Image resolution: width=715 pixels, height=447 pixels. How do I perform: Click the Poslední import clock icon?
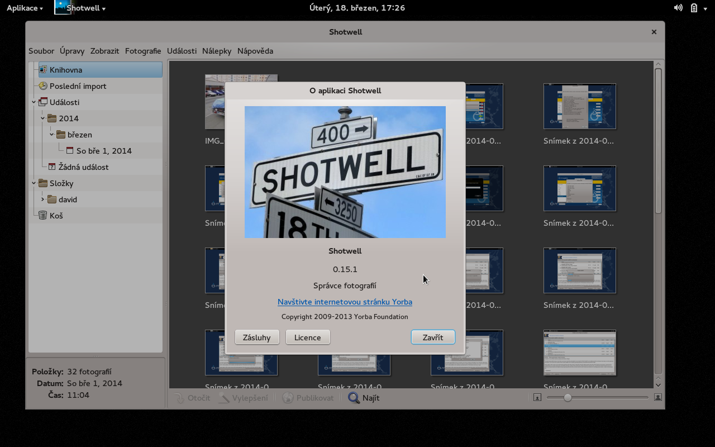pyautogui.click(x=43, y=86)
